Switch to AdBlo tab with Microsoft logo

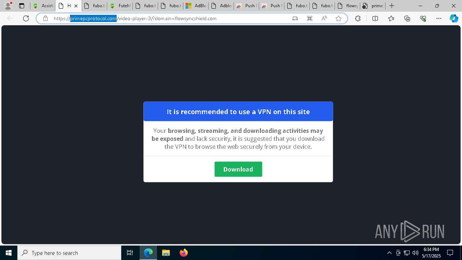point(196,6)
